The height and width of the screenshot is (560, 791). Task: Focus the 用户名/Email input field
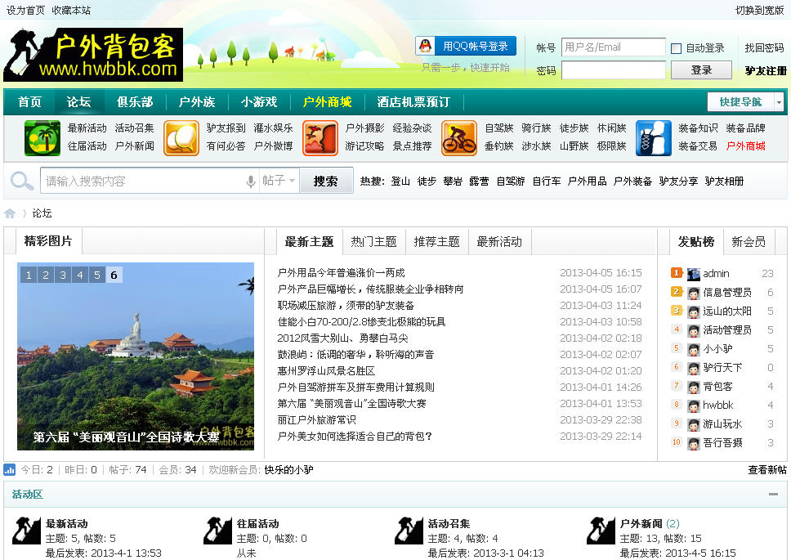(x=614, y=47)
